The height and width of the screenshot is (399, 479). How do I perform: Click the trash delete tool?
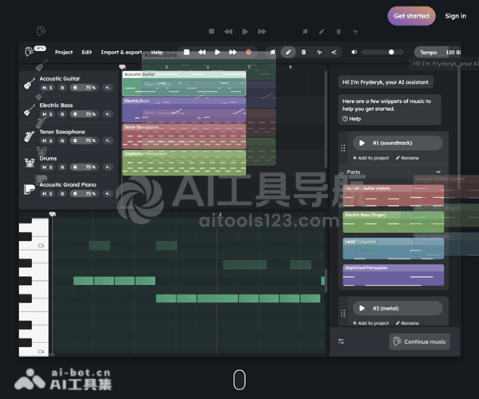click(303, 52)
